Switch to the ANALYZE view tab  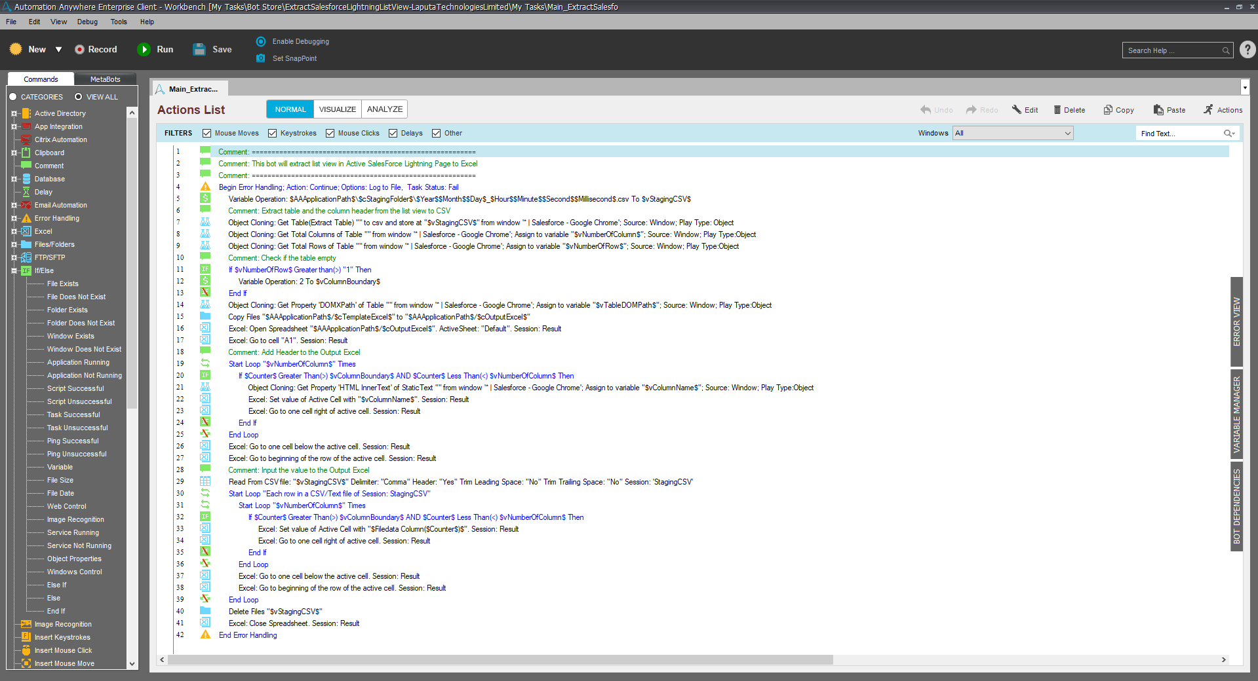tap(385, 109)
